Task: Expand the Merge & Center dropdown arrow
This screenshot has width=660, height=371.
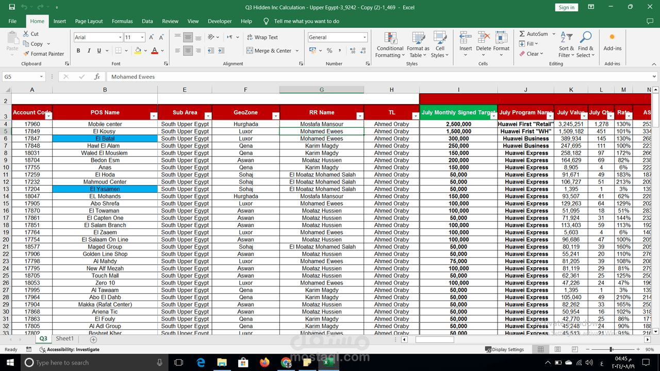Action: point(296,50)
